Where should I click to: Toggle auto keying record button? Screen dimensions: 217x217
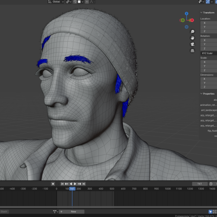coord(53,184)
